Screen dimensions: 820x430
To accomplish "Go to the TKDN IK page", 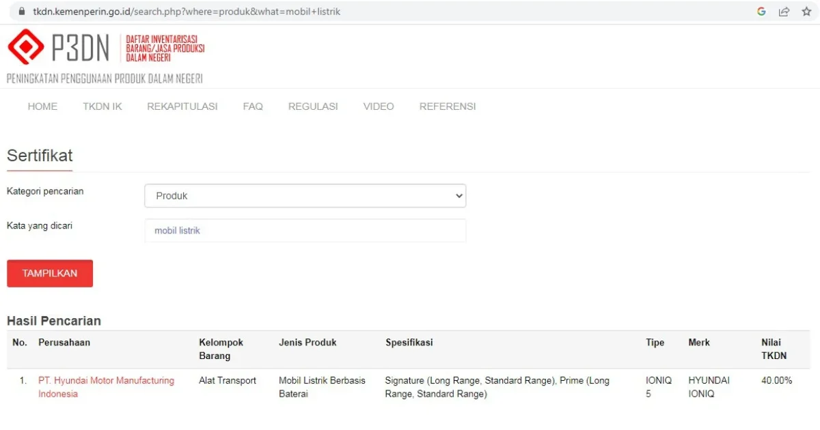I will (x=102, y=106).
